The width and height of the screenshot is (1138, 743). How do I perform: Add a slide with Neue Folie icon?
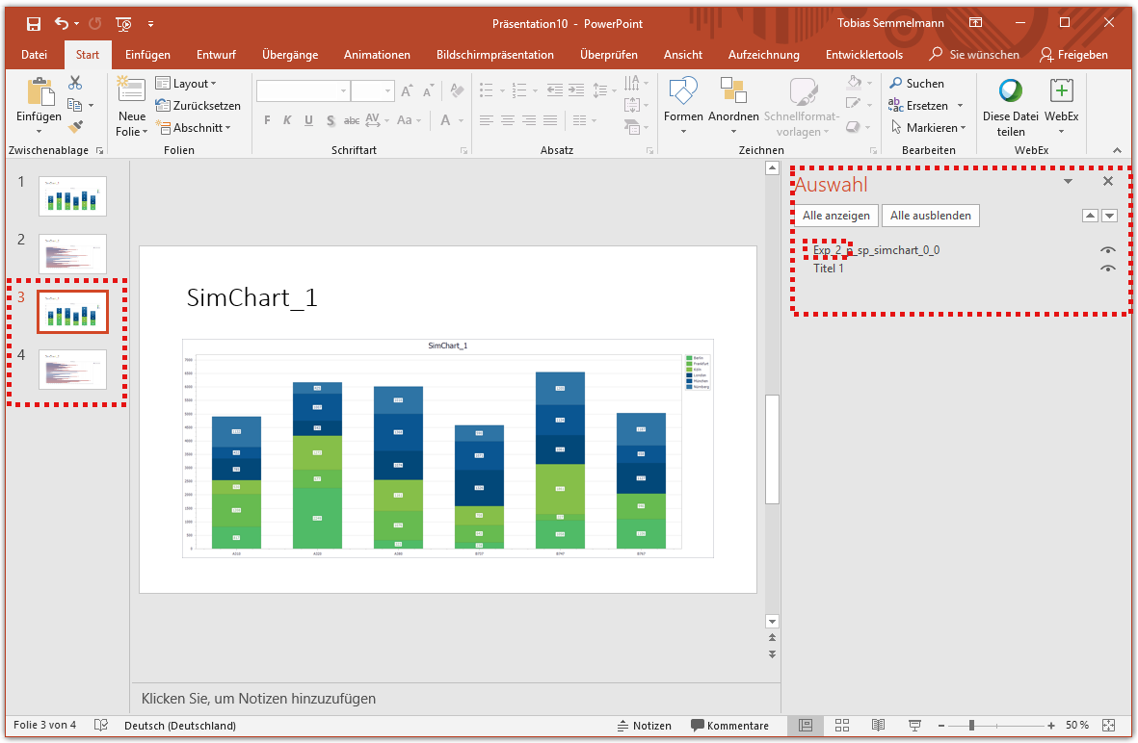131,90
